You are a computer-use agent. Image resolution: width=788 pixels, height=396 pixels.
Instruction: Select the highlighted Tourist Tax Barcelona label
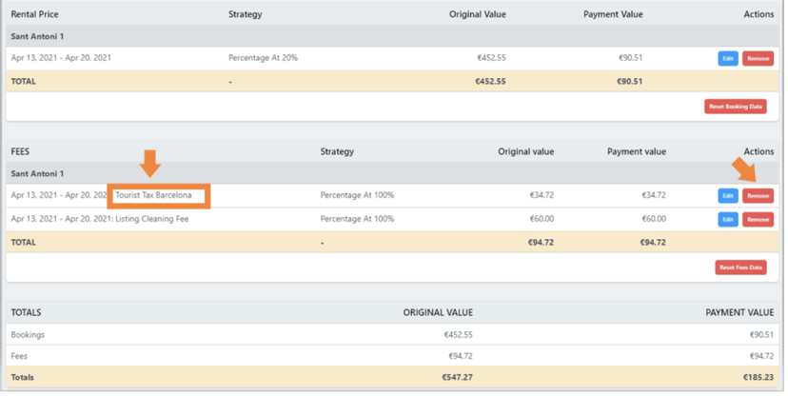tap(154, 196)
